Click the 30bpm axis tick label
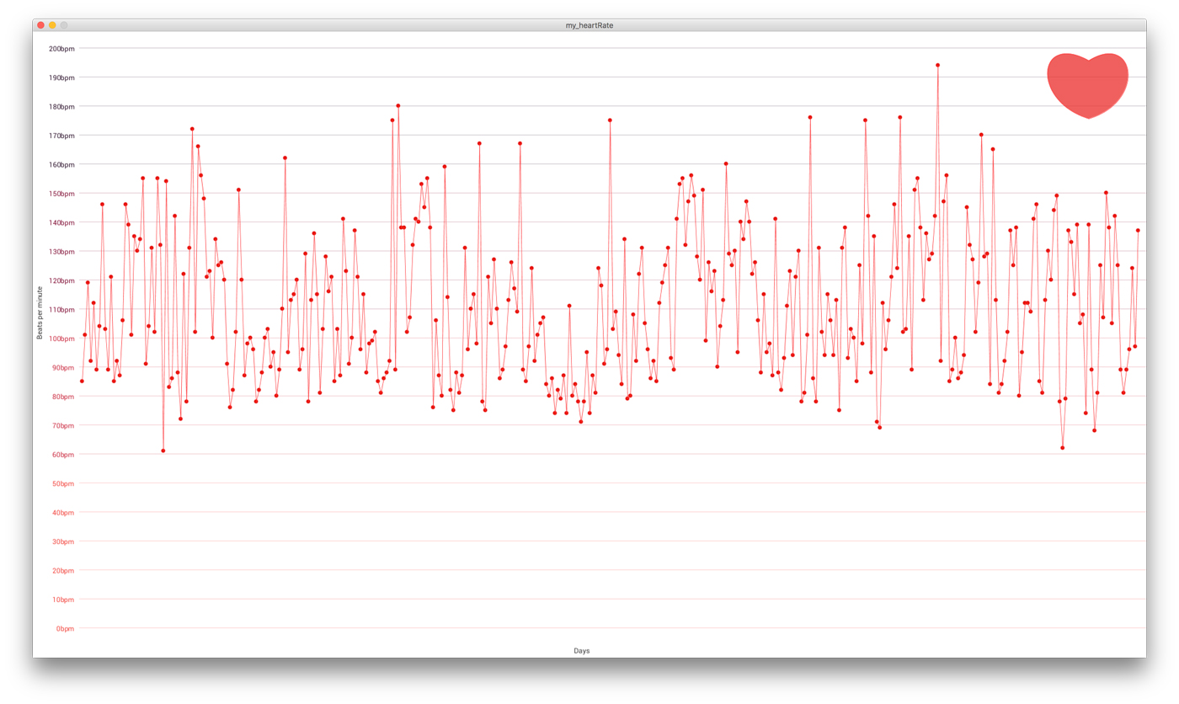 pos(62,541)
